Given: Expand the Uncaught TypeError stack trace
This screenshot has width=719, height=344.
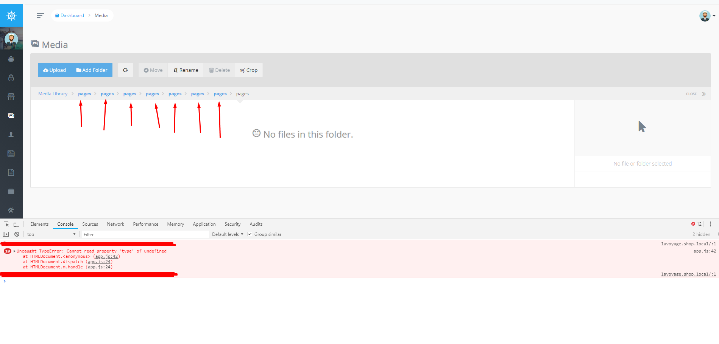Looking at the screenshot, I should [14, 251].
